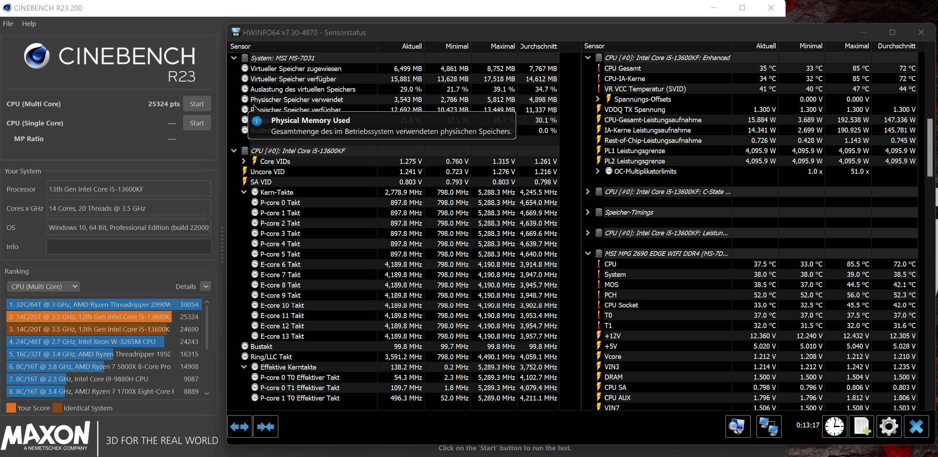This screenshot has height=457, width=938.
Task: Click the expand left-right arrows button in HWiNFO
Action: (240, 426)
